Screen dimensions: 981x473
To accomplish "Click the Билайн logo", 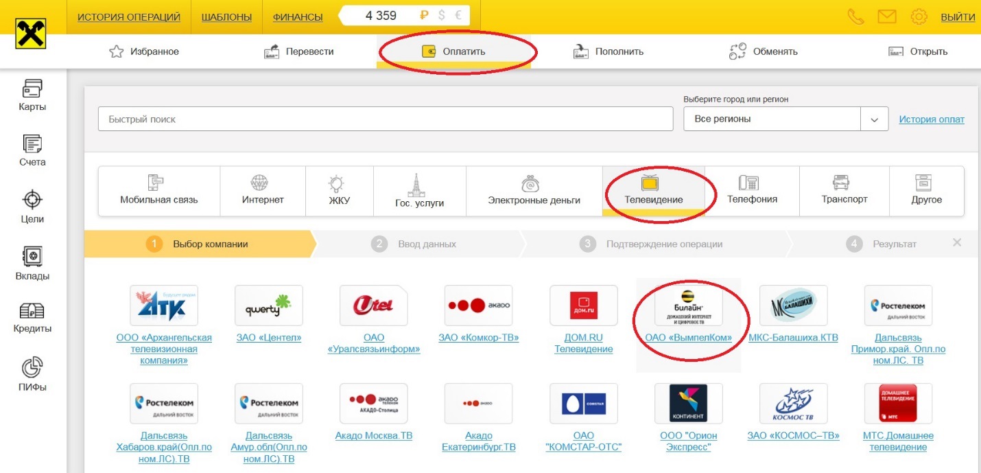I will tap(689, 305).
